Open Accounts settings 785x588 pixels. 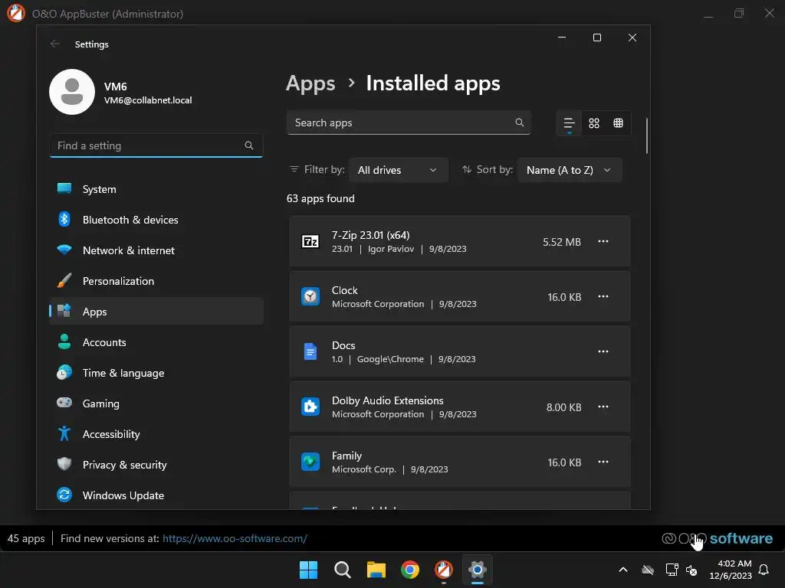[156, 342]
